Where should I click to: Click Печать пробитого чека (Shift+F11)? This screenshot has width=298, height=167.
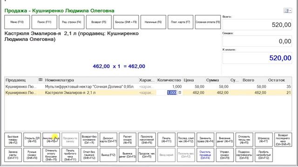point(70,155)
